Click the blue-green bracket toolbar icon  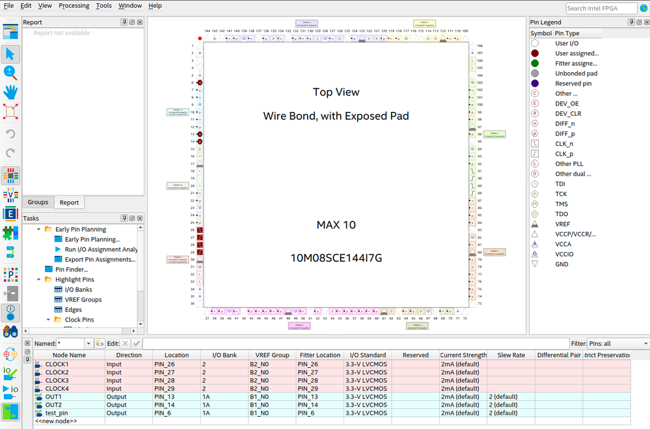[10, 252]
